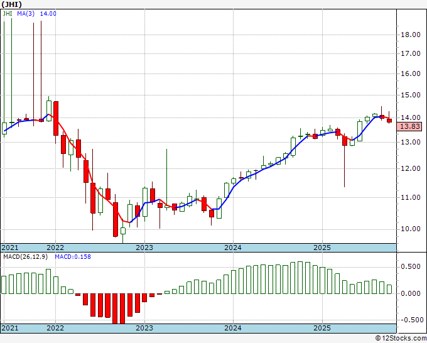
Task: Click the long-wick red candle in spring 2025
Action: pos(345,141)
